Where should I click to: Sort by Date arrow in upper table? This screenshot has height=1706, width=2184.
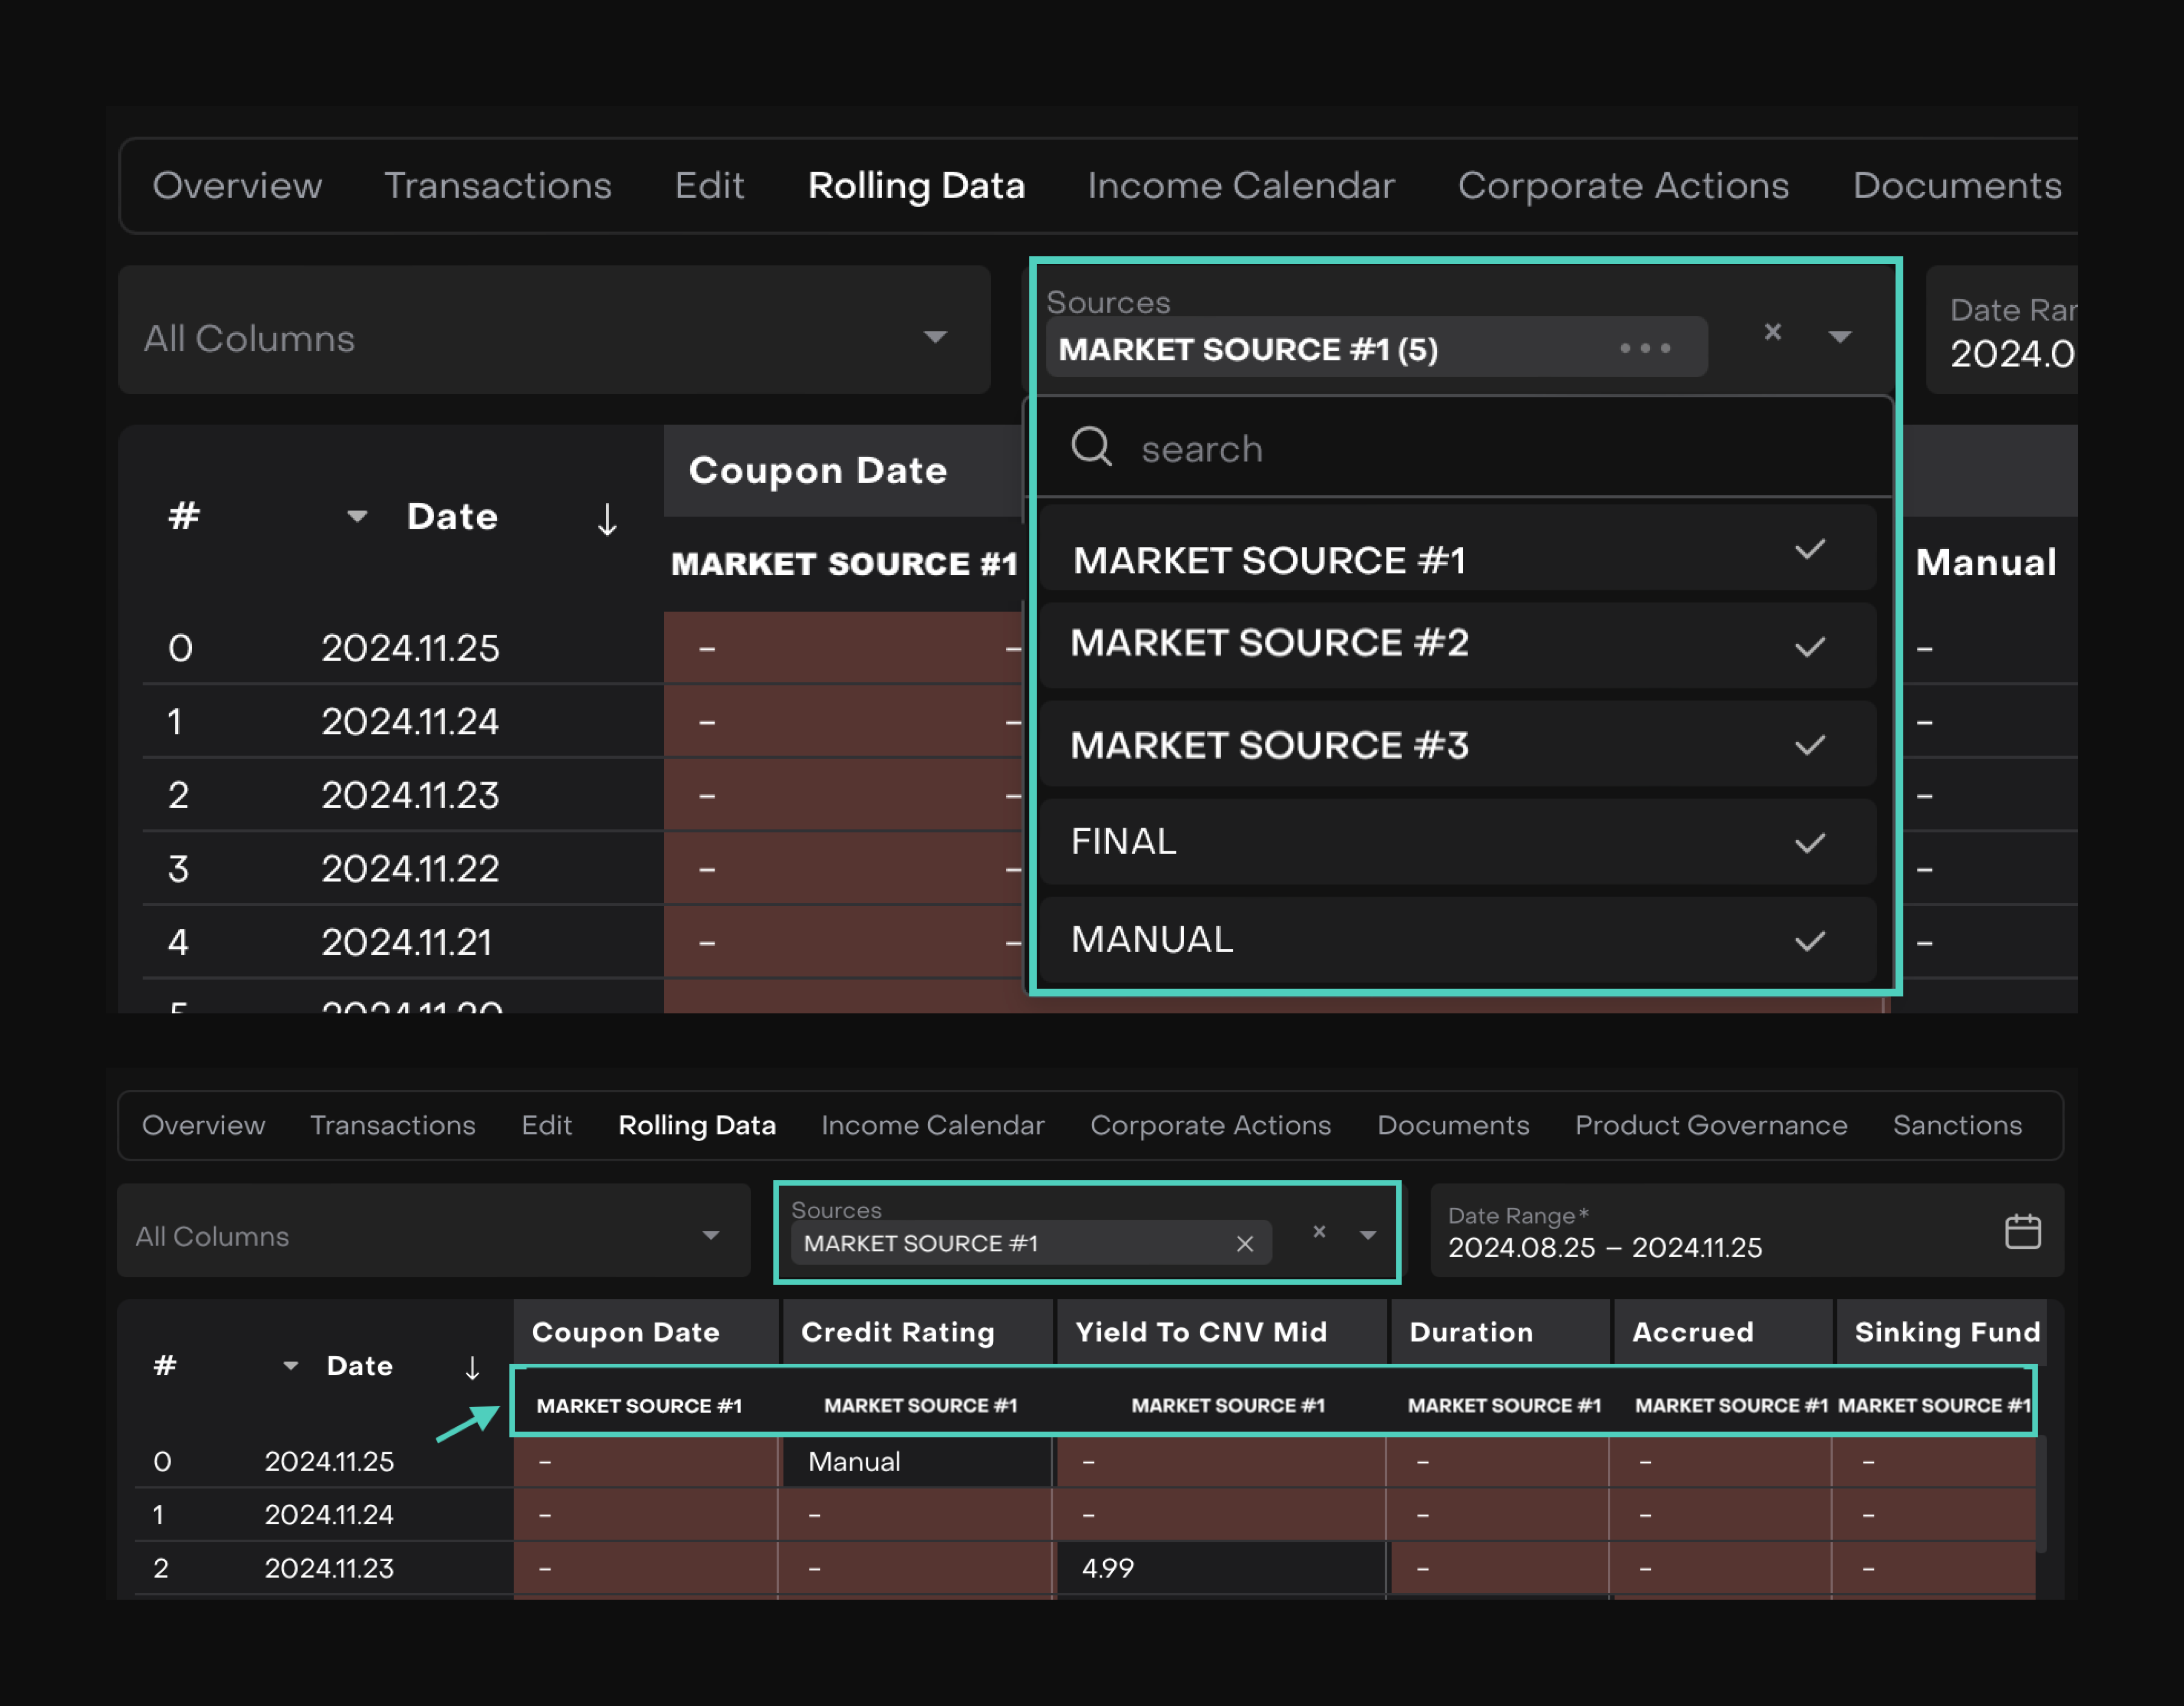pos(607,519)
